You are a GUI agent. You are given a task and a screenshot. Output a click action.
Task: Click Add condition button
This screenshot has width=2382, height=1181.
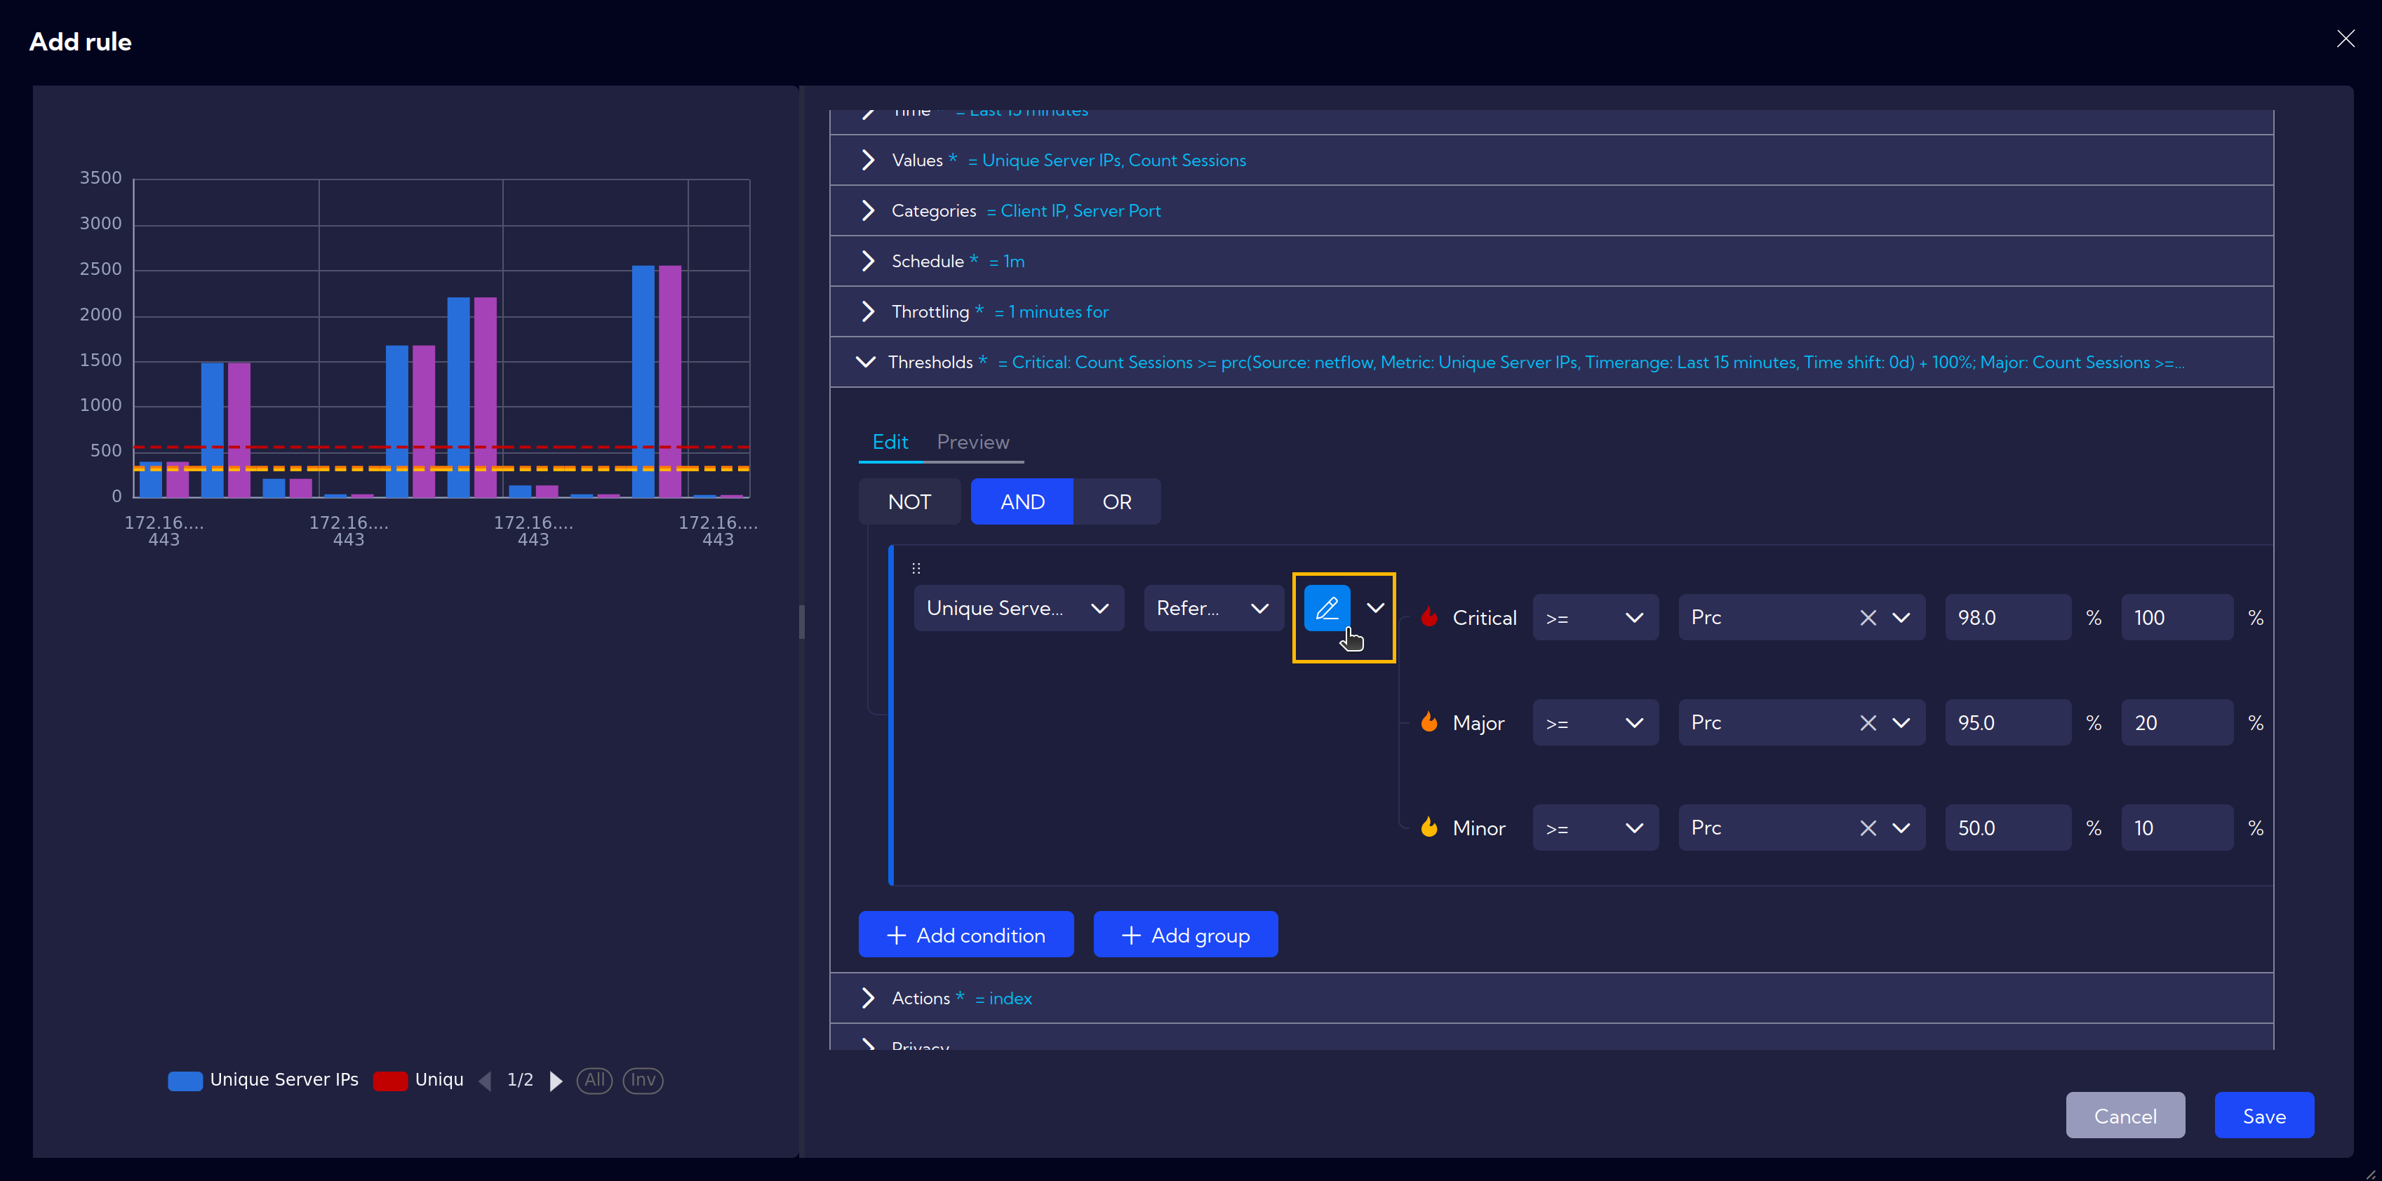[x=965, y=935]
